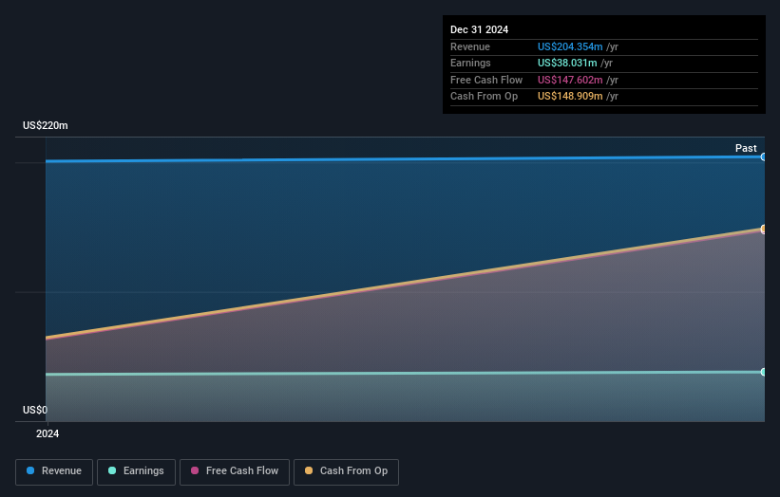The image size is (780, 497).
Task: Toggle the Revenue legend button
Action: pyautogui.click(x=54, y=471)
